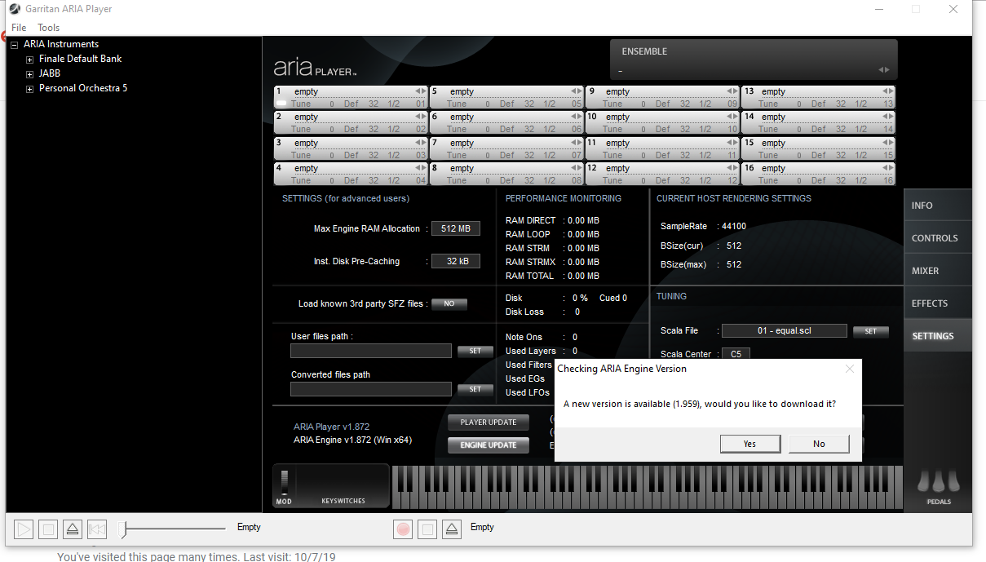Click the Player Update button
Screen dimensions: 986x562
click(488, 423)
